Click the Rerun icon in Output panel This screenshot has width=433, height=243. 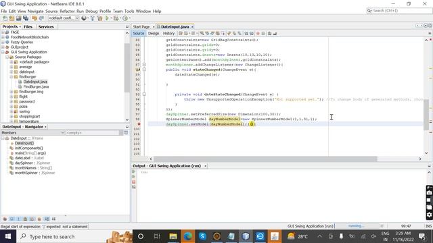(134, 171)
